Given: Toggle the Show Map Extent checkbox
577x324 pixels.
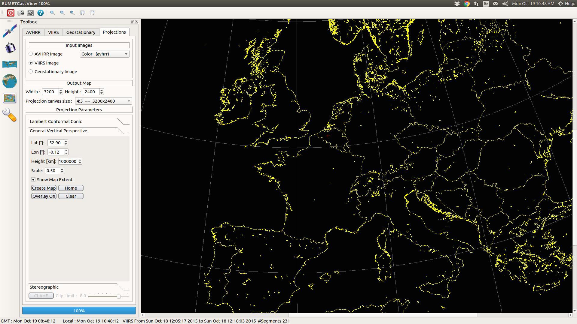Looking at the screenshot, I should coord(33,179).
